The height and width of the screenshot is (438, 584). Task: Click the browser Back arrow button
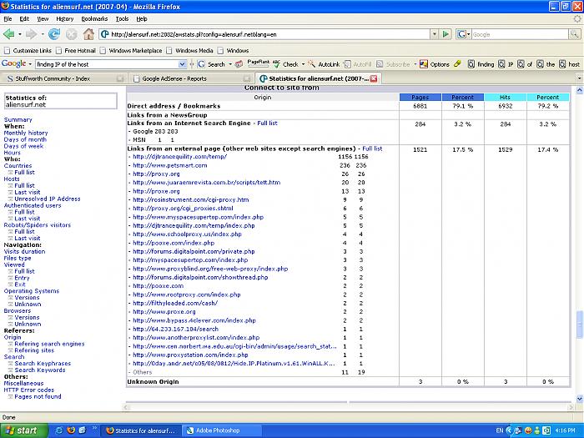coord(9,34)
